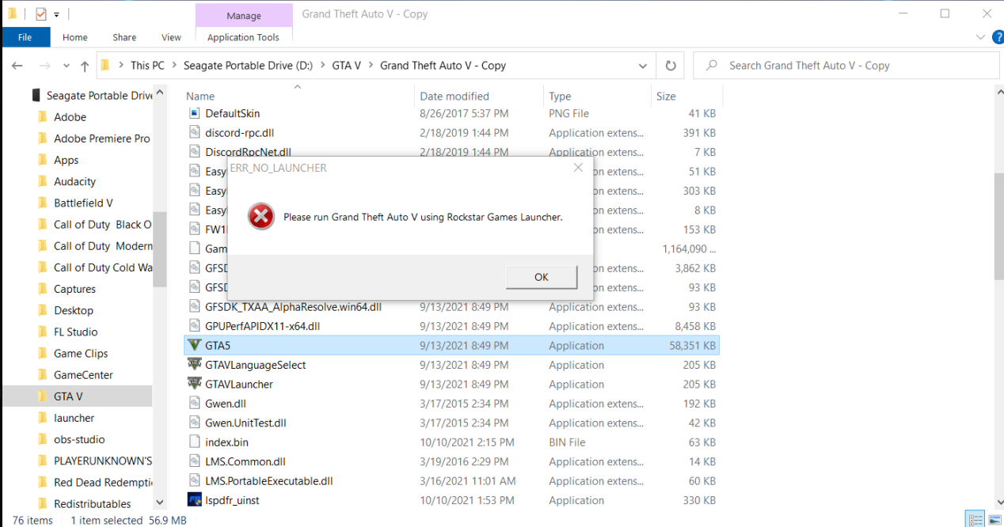
Task: Click the magnifier icon in search box
Action: [712, 66]
